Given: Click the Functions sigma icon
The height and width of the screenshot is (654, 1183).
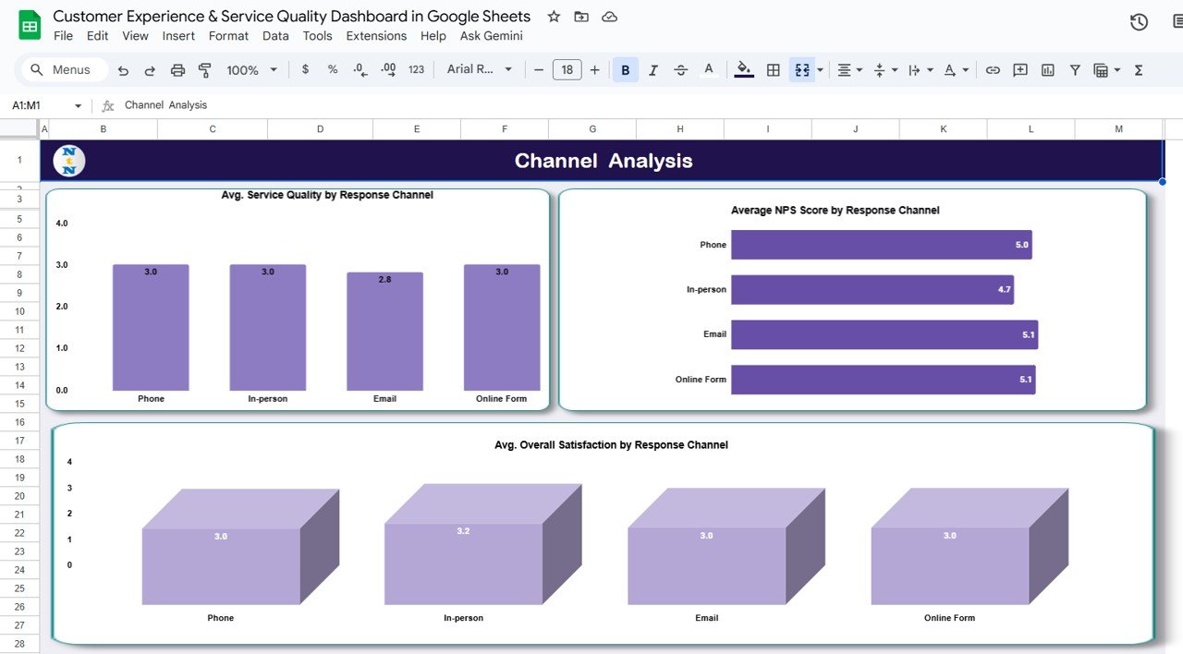Looking at the screenshot, I should tap(1139, 69).
